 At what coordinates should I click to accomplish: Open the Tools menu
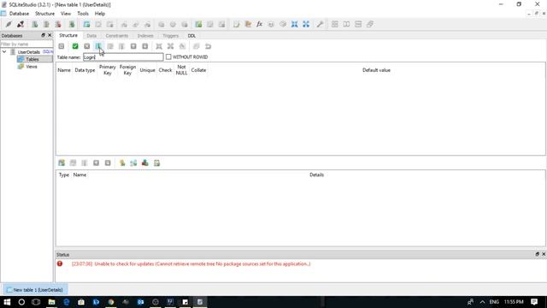pos(83,14)
